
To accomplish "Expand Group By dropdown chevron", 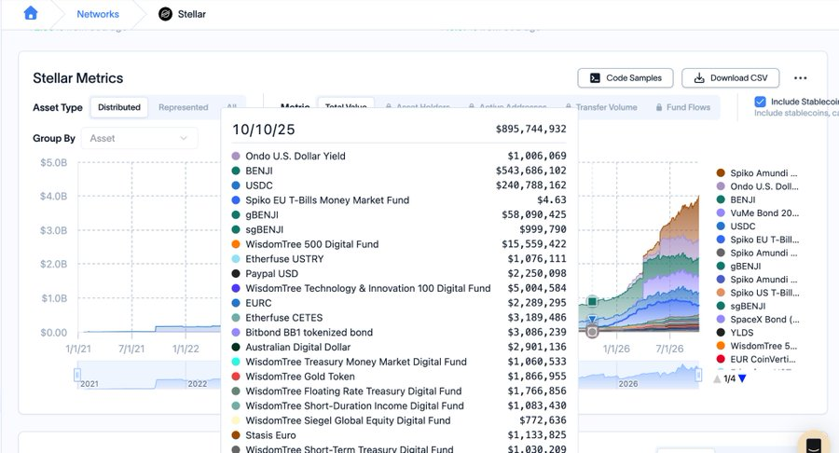I will [x=184, y=138].
